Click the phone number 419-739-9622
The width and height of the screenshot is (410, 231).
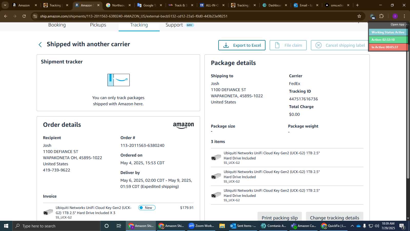coord(56,170)
